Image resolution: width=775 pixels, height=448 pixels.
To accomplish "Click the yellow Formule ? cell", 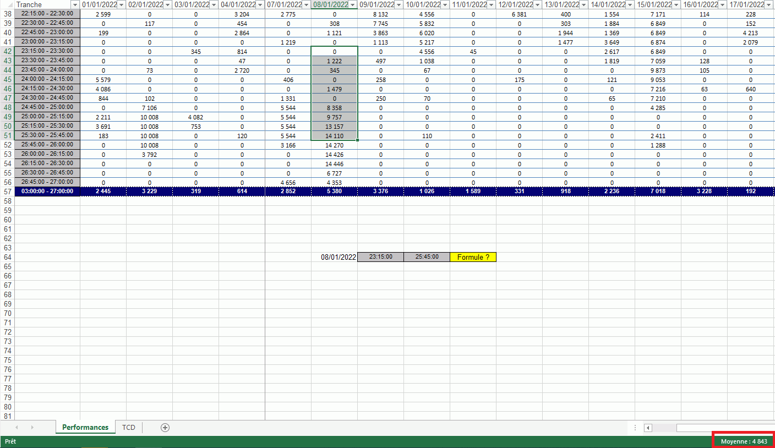I will [x=473, y=257].
